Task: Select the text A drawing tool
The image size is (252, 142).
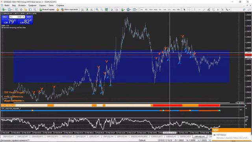Action: tap(218, 9)
